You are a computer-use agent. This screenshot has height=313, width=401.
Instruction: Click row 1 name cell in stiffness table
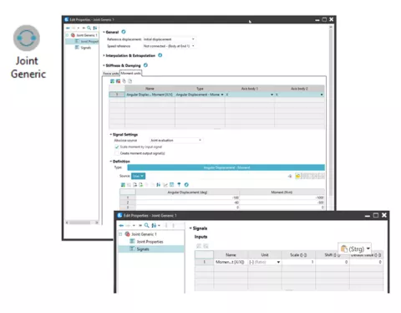[150, 95]
